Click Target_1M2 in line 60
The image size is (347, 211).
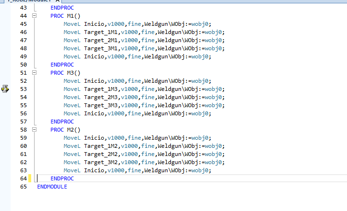click(101, 146)
